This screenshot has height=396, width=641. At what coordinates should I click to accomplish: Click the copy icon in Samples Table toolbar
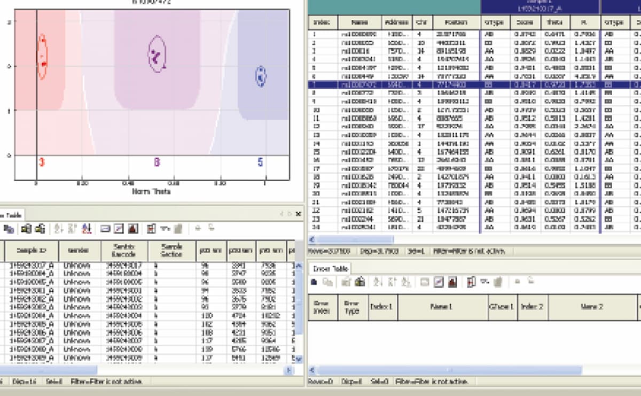(9, 229)
